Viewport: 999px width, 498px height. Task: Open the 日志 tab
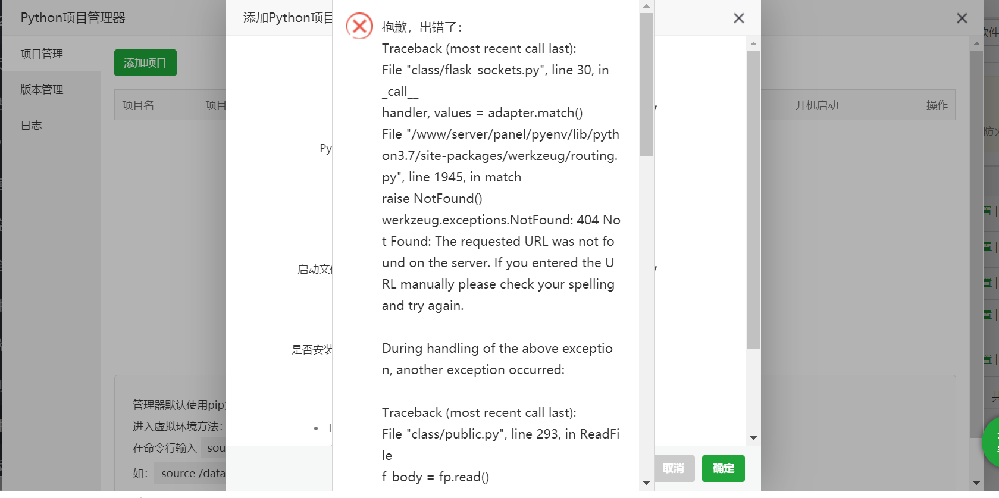(x=32, y=126)
